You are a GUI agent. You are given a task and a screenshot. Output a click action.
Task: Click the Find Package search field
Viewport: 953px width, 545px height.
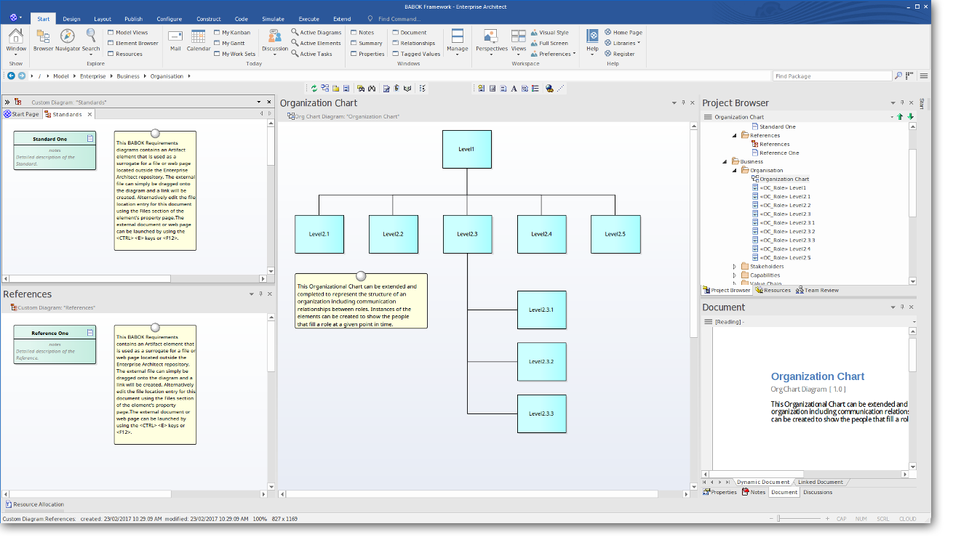click(832, 76)
